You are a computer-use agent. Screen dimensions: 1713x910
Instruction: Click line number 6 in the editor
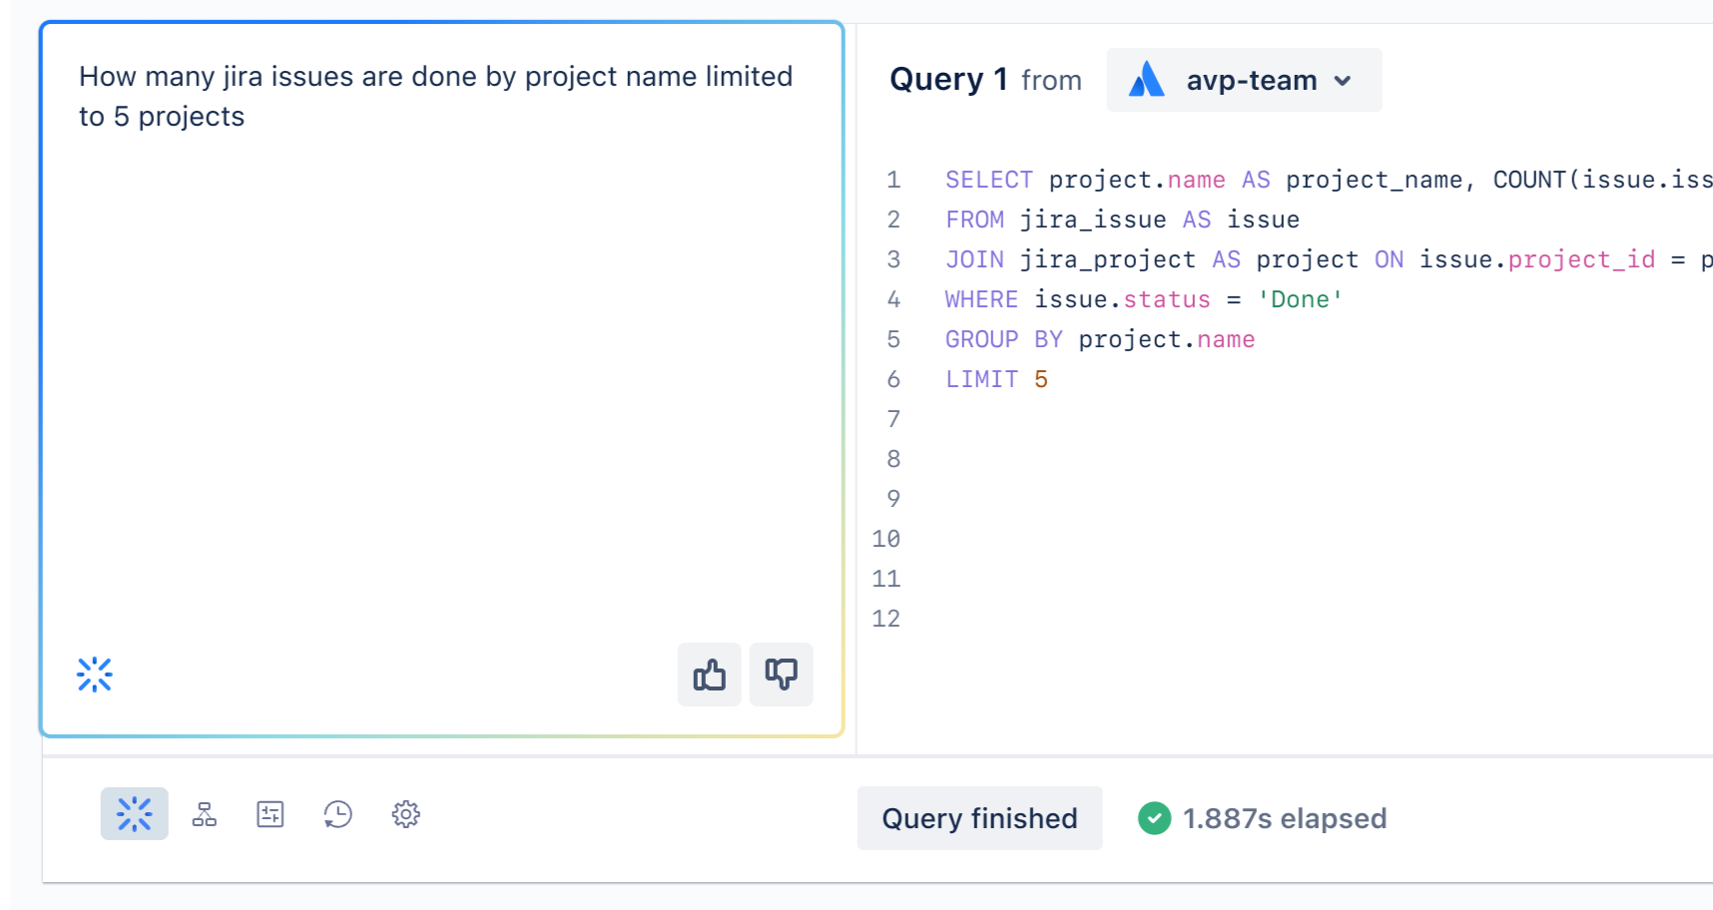[x=892, y=379]
